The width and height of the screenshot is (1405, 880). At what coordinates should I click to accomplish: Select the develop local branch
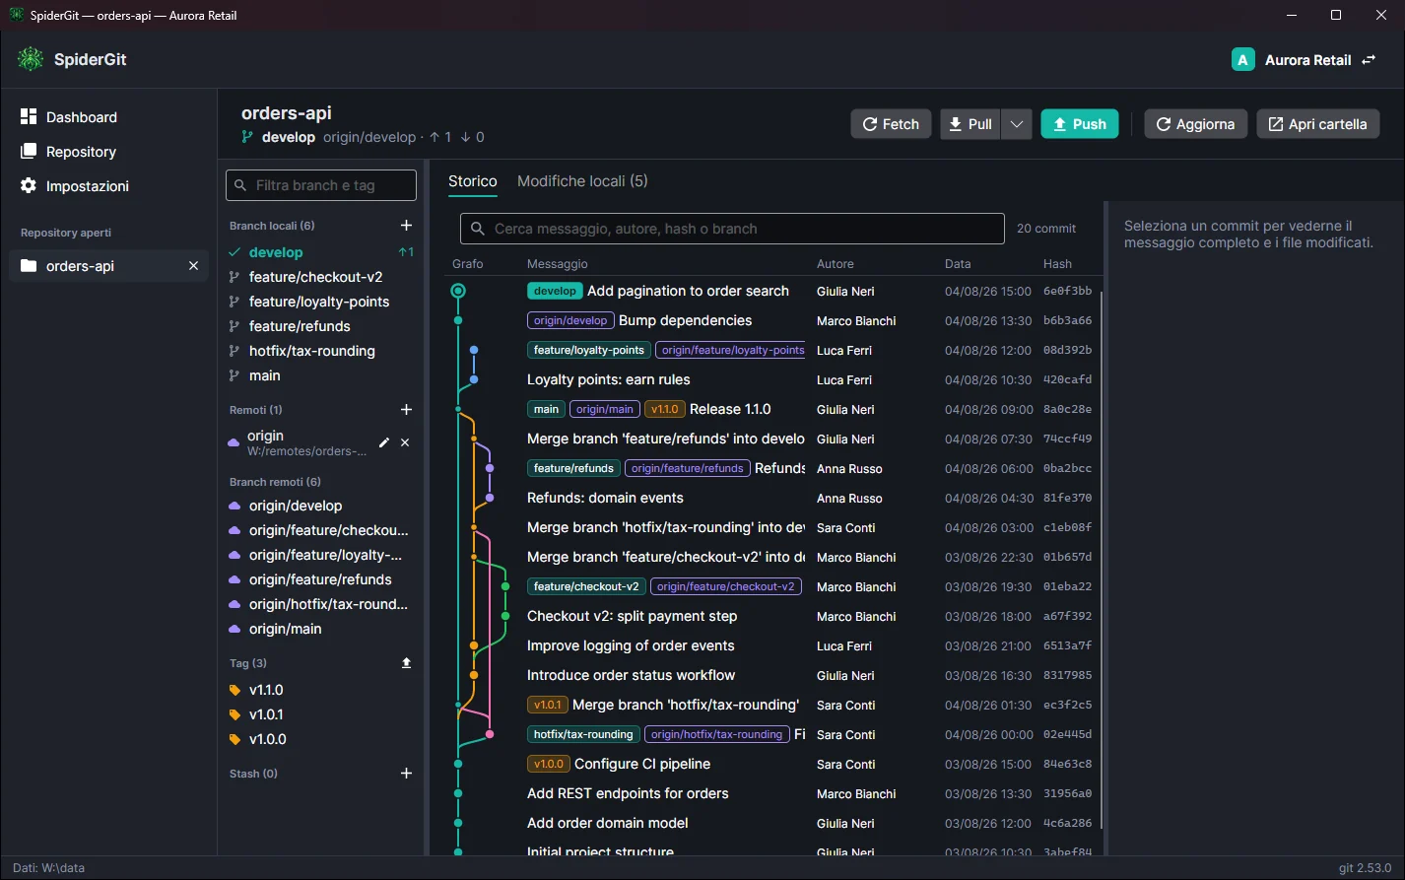(321, 252)
